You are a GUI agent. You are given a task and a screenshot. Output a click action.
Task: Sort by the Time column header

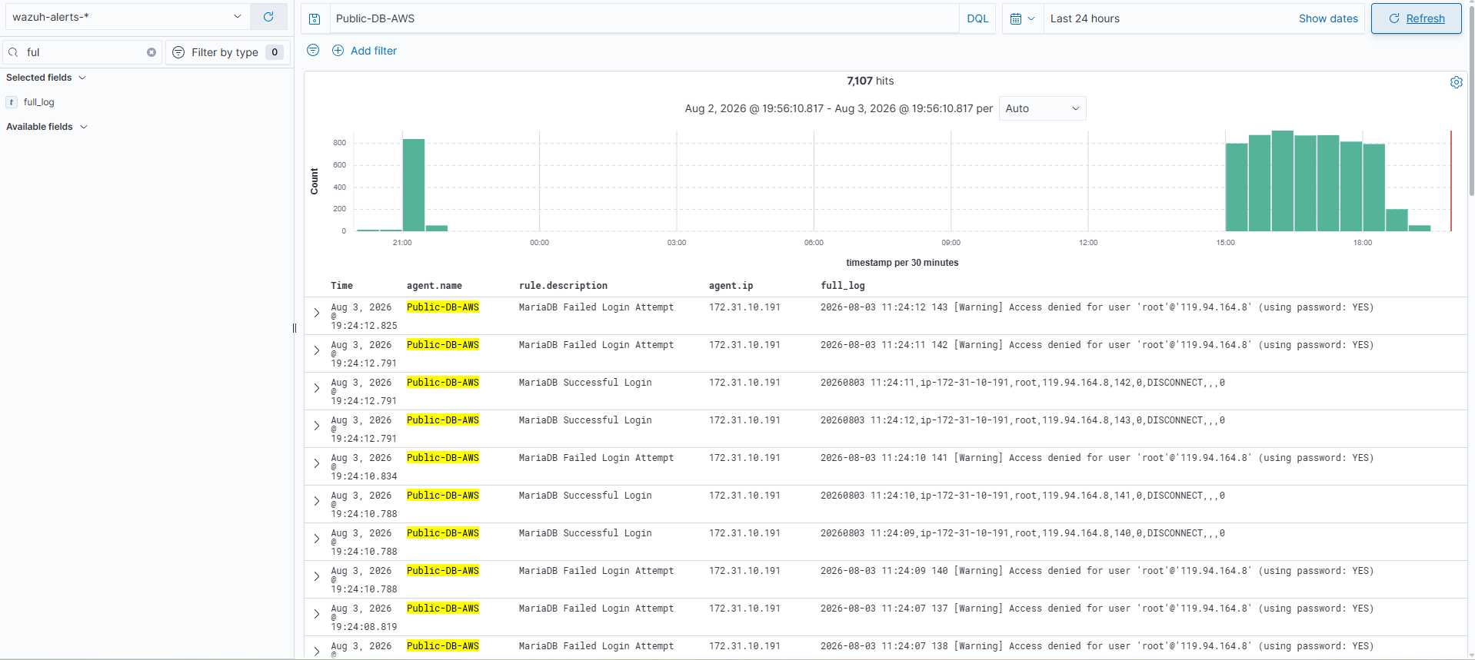pyautogui.click(x=341, y=286)
